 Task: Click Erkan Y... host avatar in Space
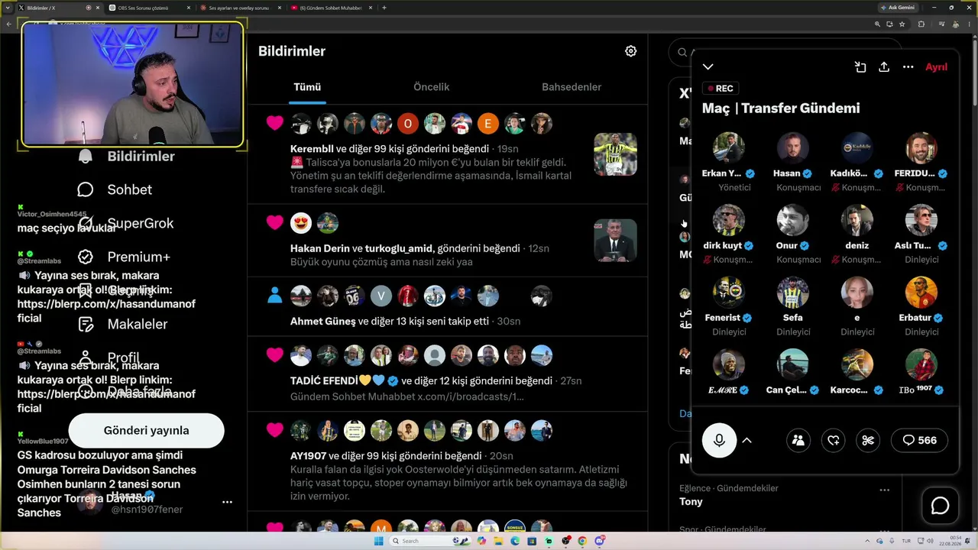click(x=729, y=148)
